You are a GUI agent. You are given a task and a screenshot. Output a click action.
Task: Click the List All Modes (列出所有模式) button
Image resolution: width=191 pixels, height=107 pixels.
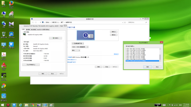click(x=31, y=65)
